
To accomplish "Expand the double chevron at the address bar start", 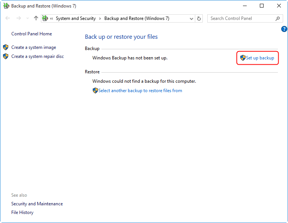I will 51,18.
